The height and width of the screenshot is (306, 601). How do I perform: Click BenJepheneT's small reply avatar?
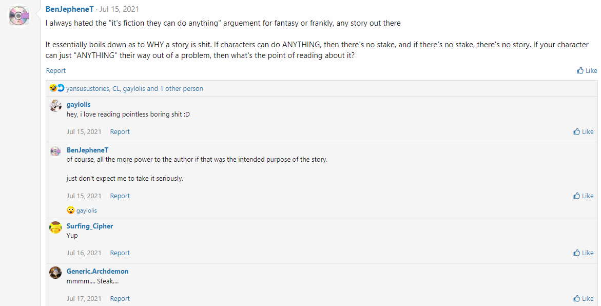point(55,151)
